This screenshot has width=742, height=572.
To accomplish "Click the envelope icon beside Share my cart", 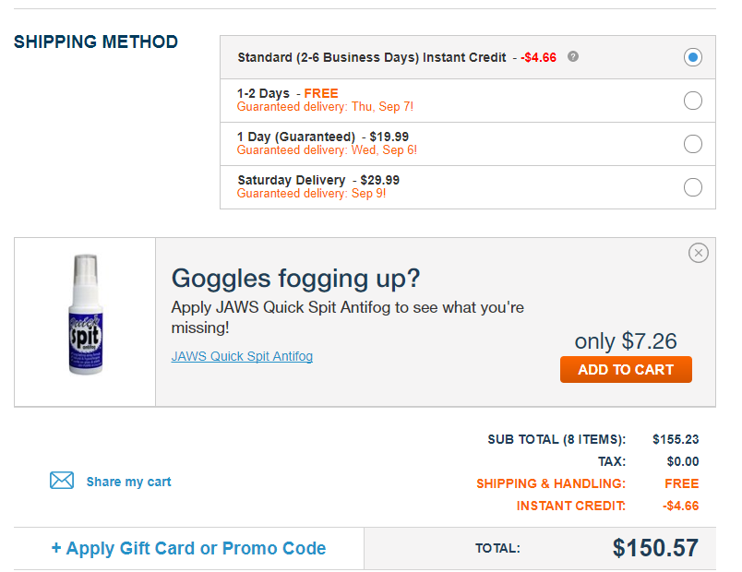I will 62,481.
